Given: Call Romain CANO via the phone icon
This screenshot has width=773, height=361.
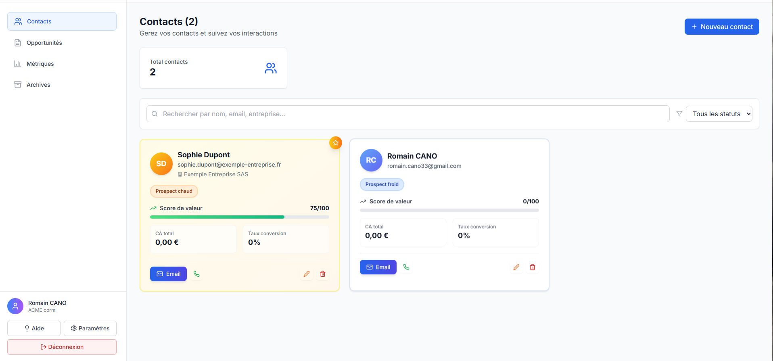Looking at the screenshot, I should point(406,267).
